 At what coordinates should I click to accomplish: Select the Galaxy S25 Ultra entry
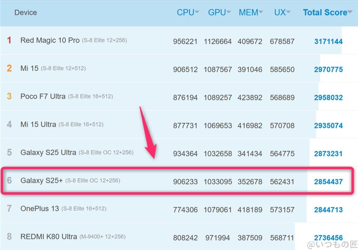click(x=49, y=153)
